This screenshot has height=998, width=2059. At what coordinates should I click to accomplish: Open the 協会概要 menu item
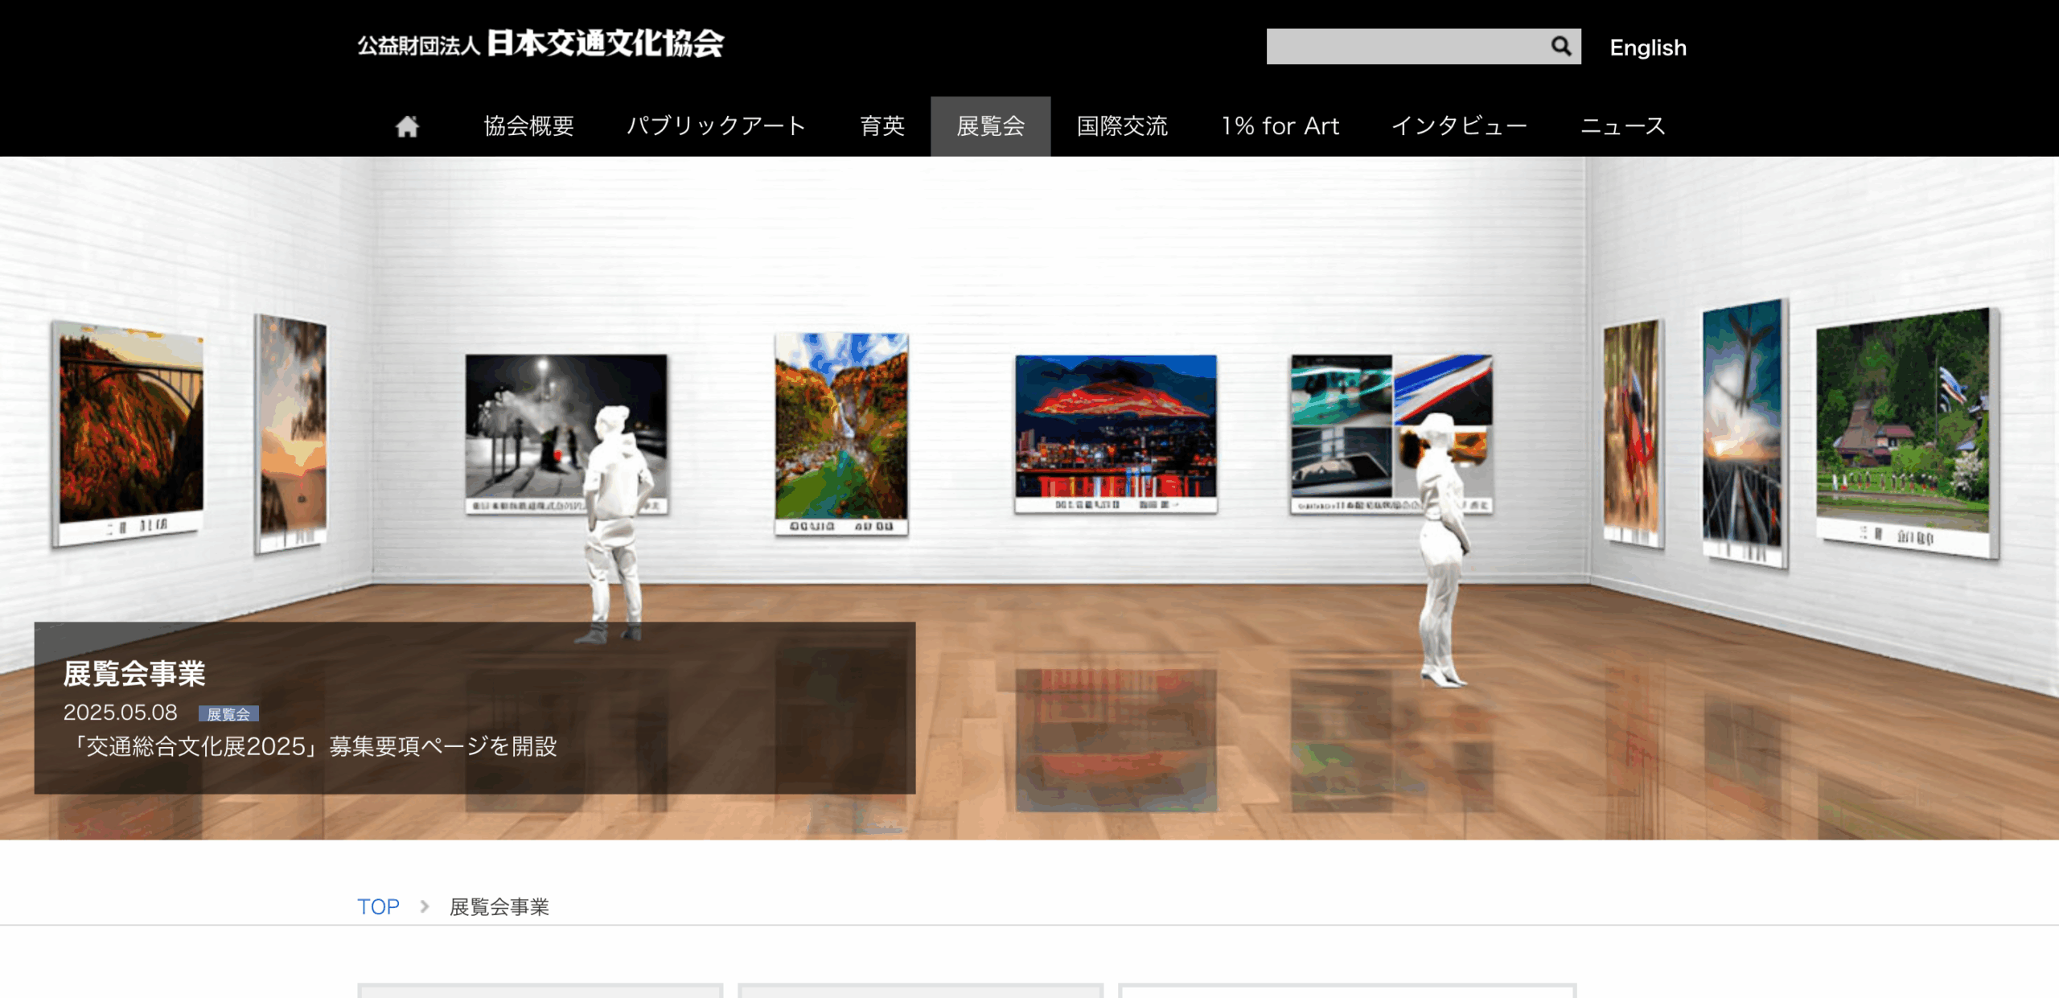click(528, 126)
